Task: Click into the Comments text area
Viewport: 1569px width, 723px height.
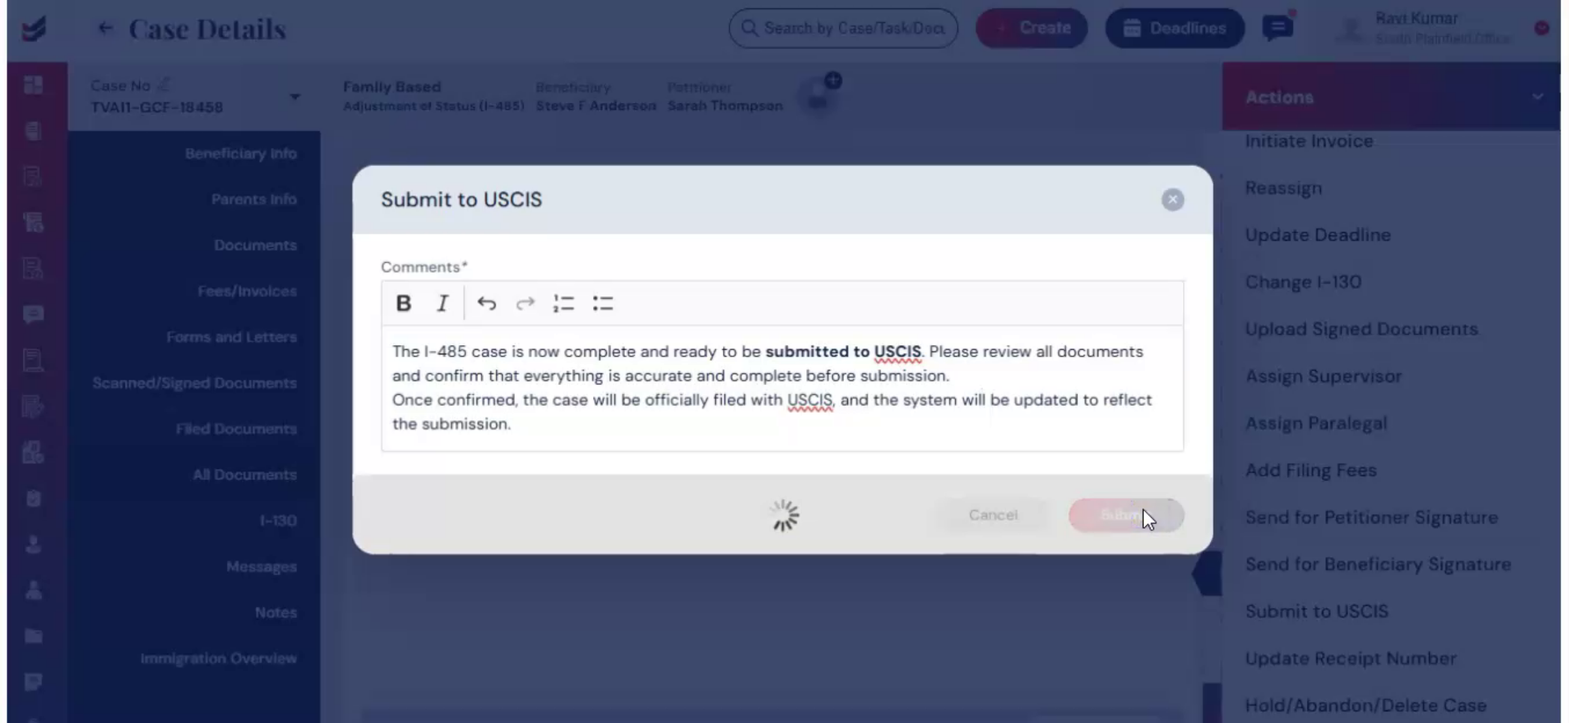Action: [783, 388]
